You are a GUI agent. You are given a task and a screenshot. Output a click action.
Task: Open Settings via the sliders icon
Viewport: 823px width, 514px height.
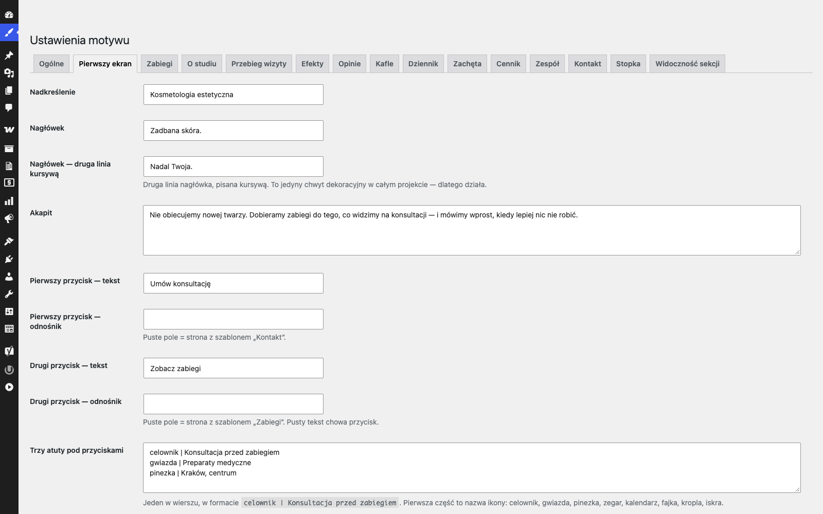(x=9, y=311)
